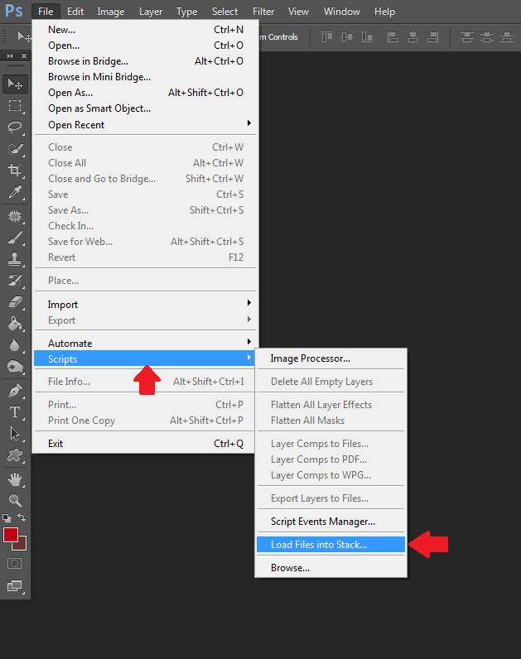The height and width of the screenshot is (659, 521).
Task: Open the Edit menu
Action: point(75,12)
